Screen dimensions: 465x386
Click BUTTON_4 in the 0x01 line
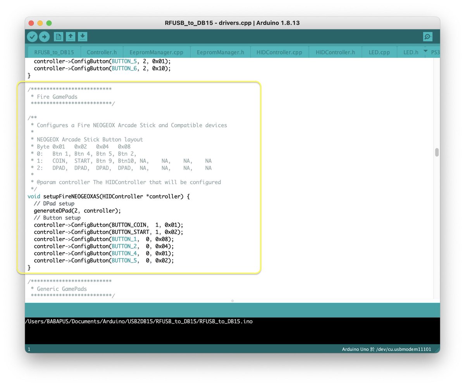tap(124, 253)
